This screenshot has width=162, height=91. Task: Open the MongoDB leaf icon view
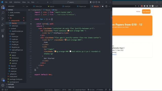3,36
